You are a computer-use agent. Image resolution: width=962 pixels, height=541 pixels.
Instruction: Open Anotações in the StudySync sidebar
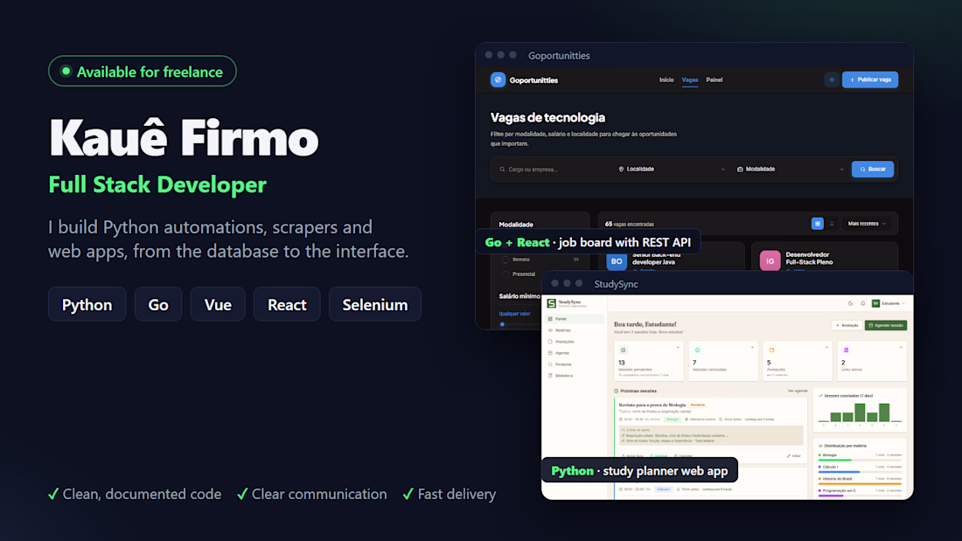pyautogui.click(x=575, y=342)
